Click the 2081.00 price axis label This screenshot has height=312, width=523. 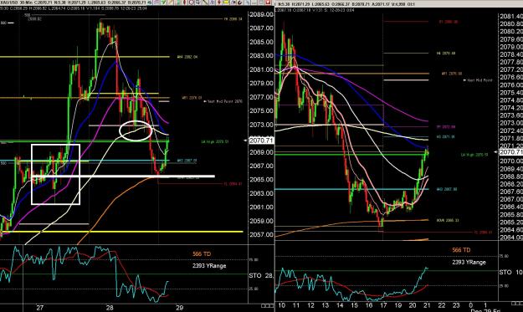(261, 69)
